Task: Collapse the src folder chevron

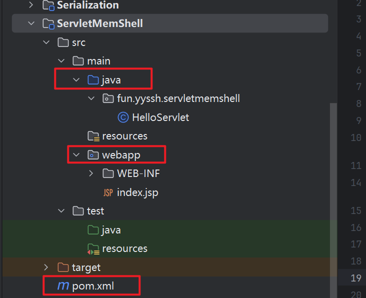Action: coord(46,42)
